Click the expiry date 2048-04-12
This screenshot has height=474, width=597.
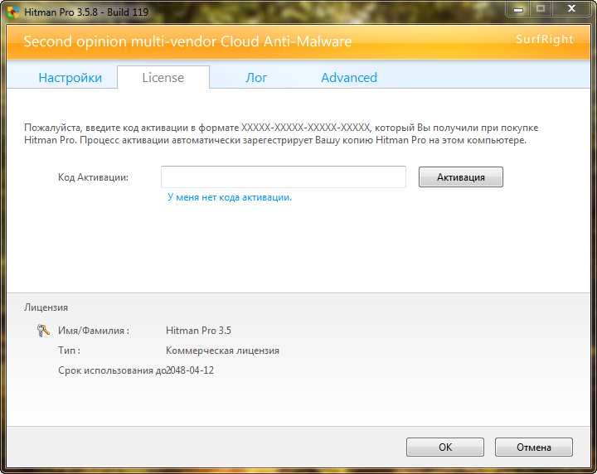[190, 370]
